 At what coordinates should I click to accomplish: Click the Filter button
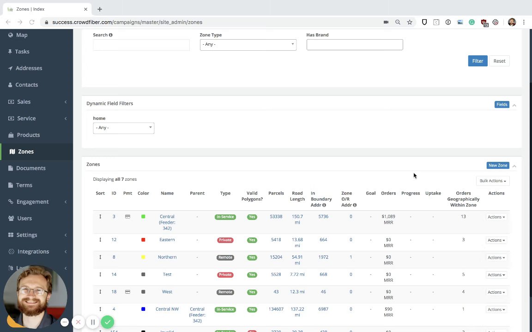[x=478, y=61]
